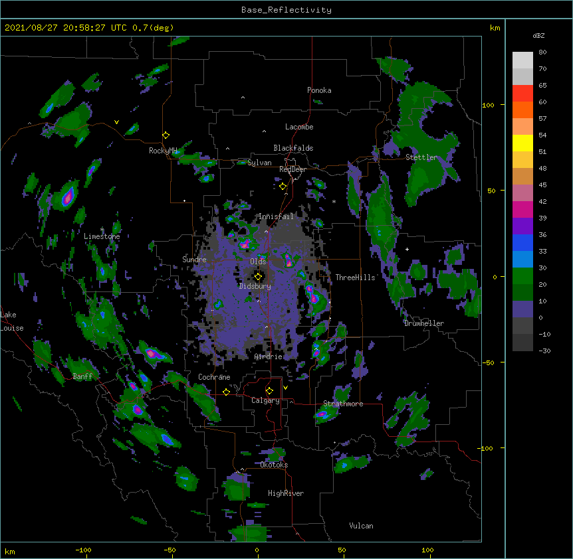
Task: Select the Didsbury label
Action: pyautogui.click(x=255, y=286)
